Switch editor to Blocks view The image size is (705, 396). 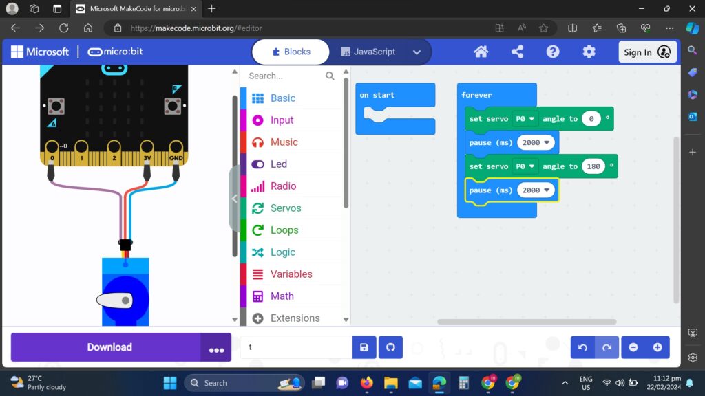(x=291, y=52)
